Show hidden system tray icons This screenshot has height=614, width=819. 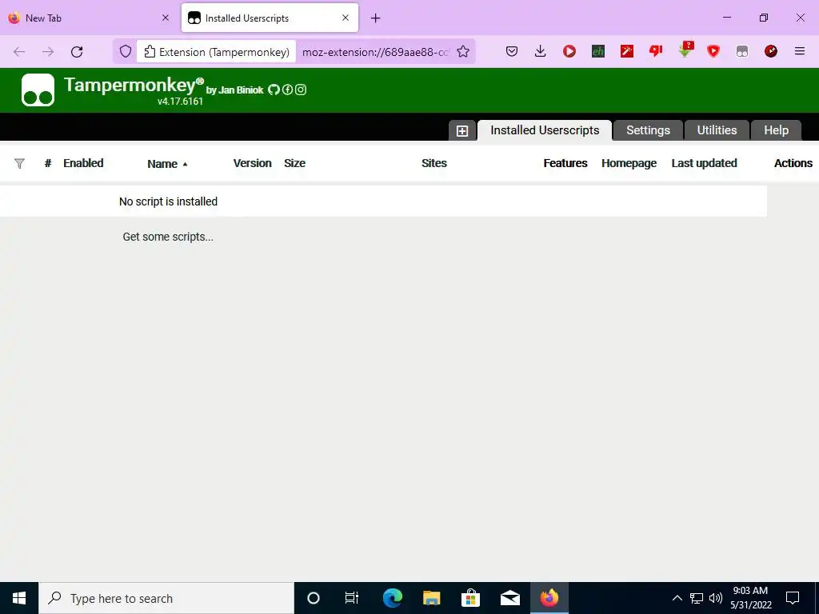click(x=677, y=598)
